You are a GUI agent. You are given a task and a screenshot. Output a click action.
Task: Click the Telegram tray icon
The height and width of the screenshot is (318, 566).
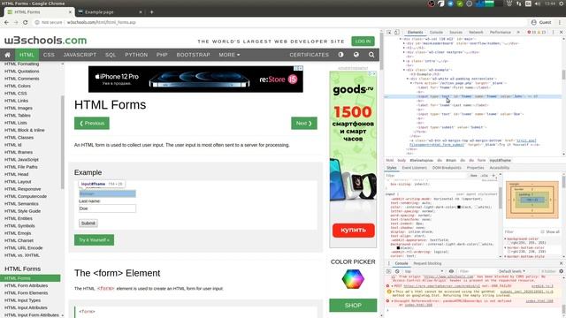pyautogui.click(x=450, y=4)
